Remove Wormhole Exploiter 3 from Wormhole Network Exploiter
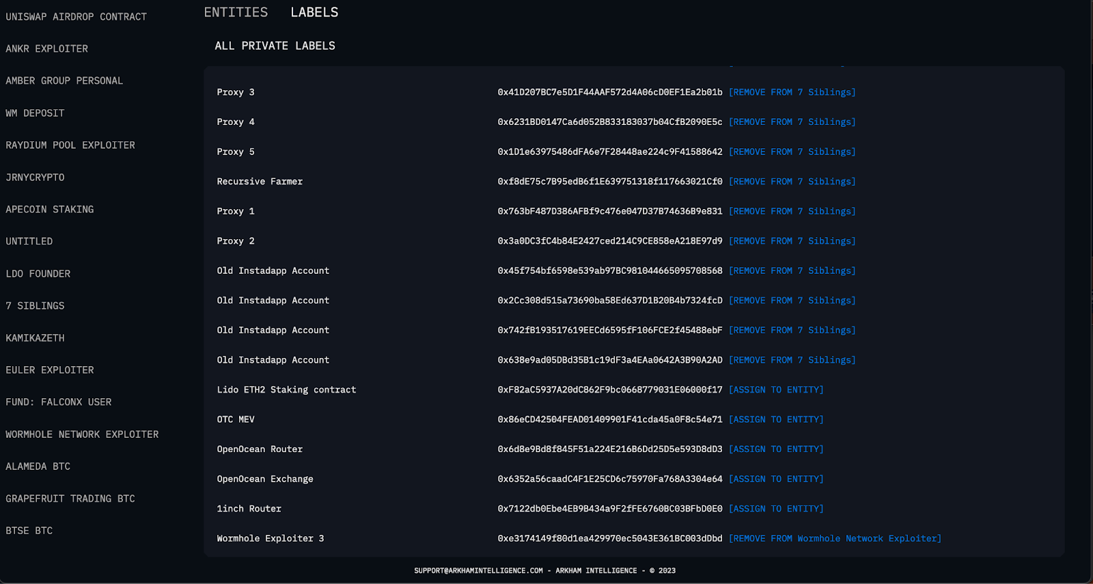The height and width of the screenshot is (584, 1093). coord(835,538)
